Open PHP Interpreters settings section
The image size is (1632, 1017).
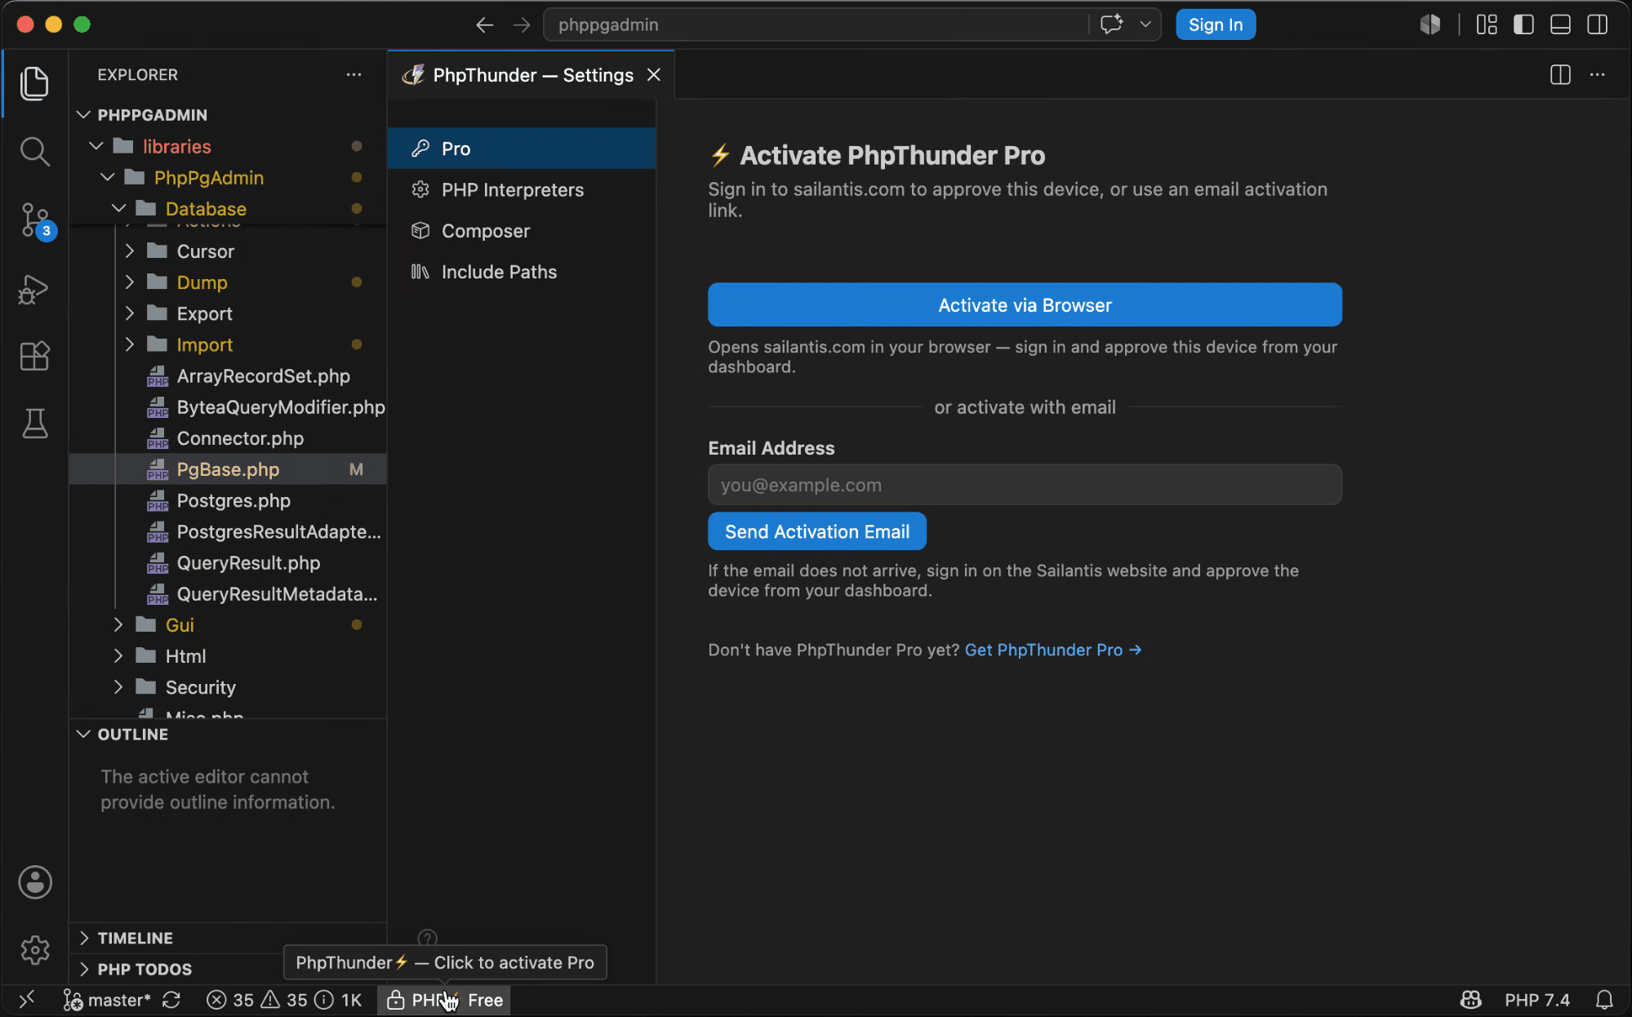522,189
